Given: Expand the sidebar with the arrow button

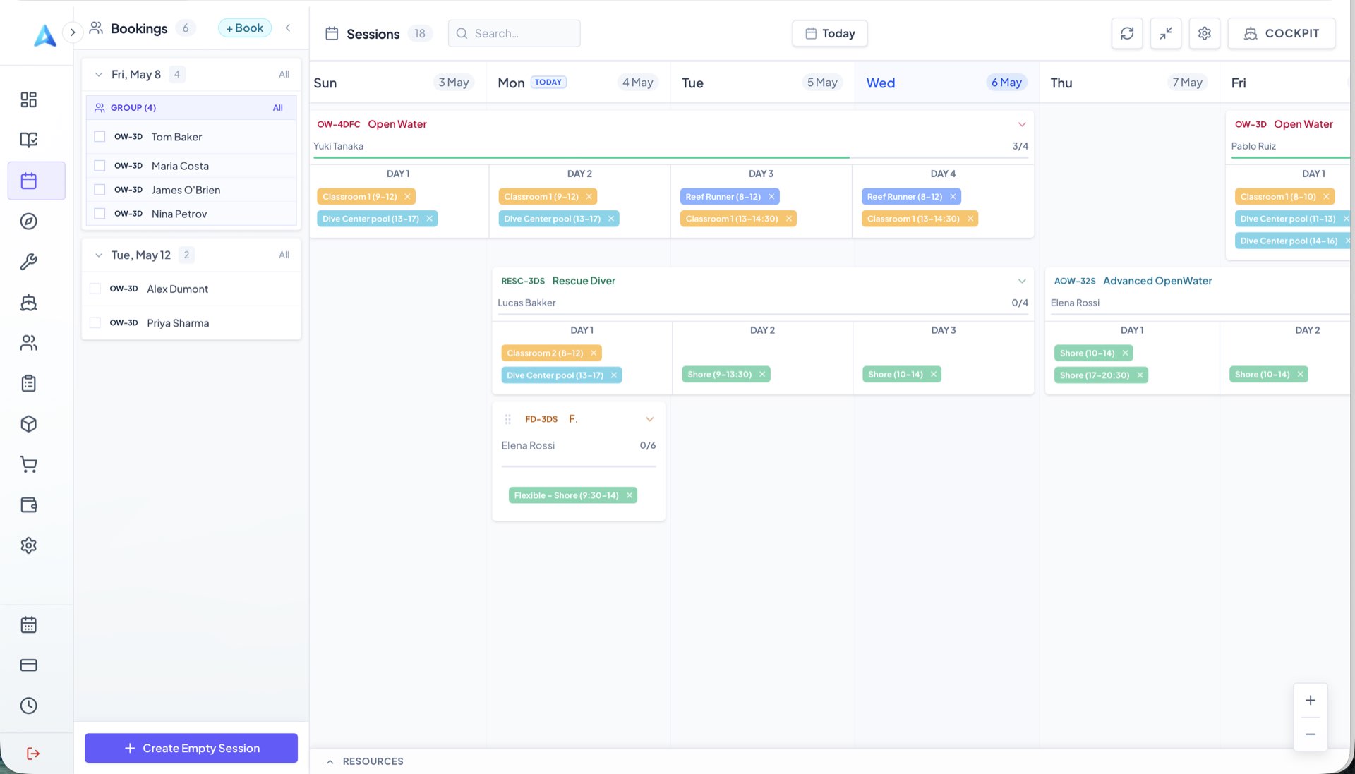Looking at the screenshot, I should (x=72, y=32).
